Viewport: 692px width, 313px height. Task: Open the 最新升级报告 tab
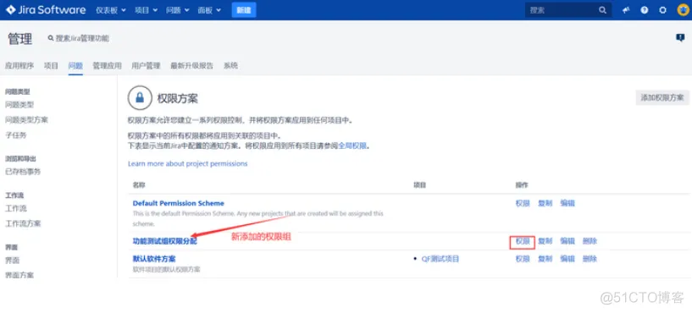coord(192,66)
